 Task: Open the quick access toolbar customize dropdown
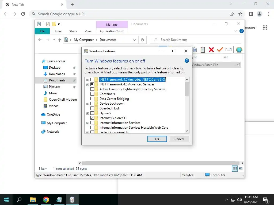pyautogui.click(x=59, y=24)
